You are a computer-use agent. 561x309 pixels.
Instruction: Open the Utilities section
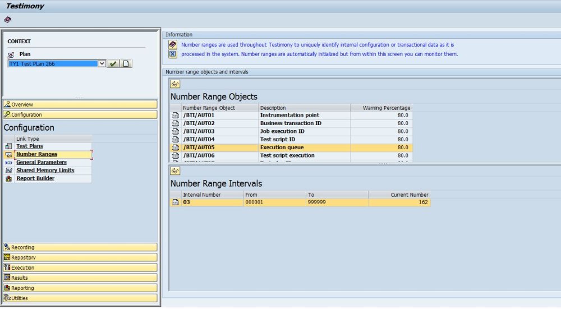tap(80, 298)
